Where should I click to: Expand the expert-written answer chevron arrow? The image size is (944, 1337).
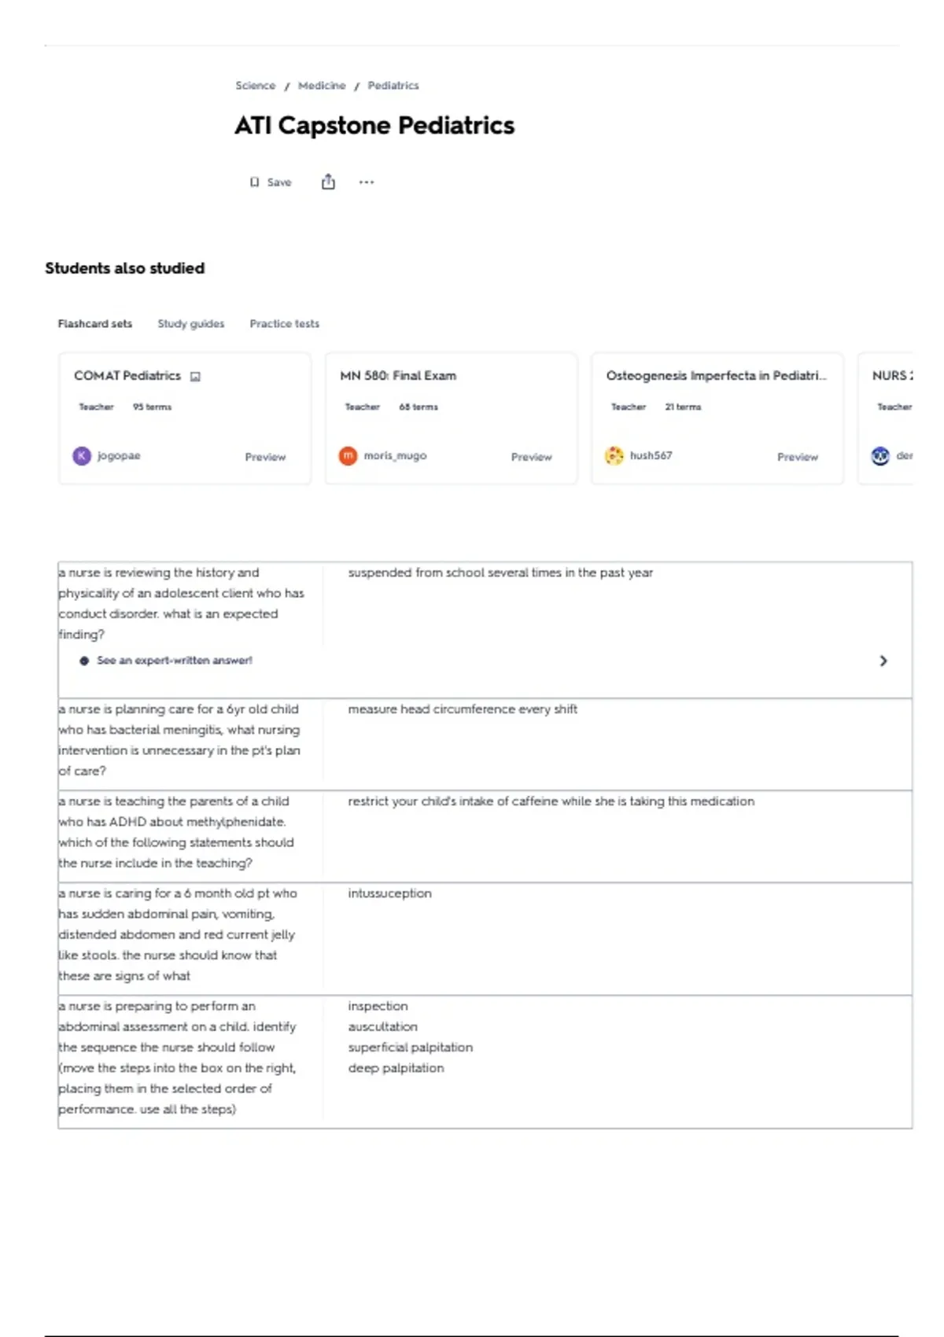pyautogui.click(x=883, y=661)
